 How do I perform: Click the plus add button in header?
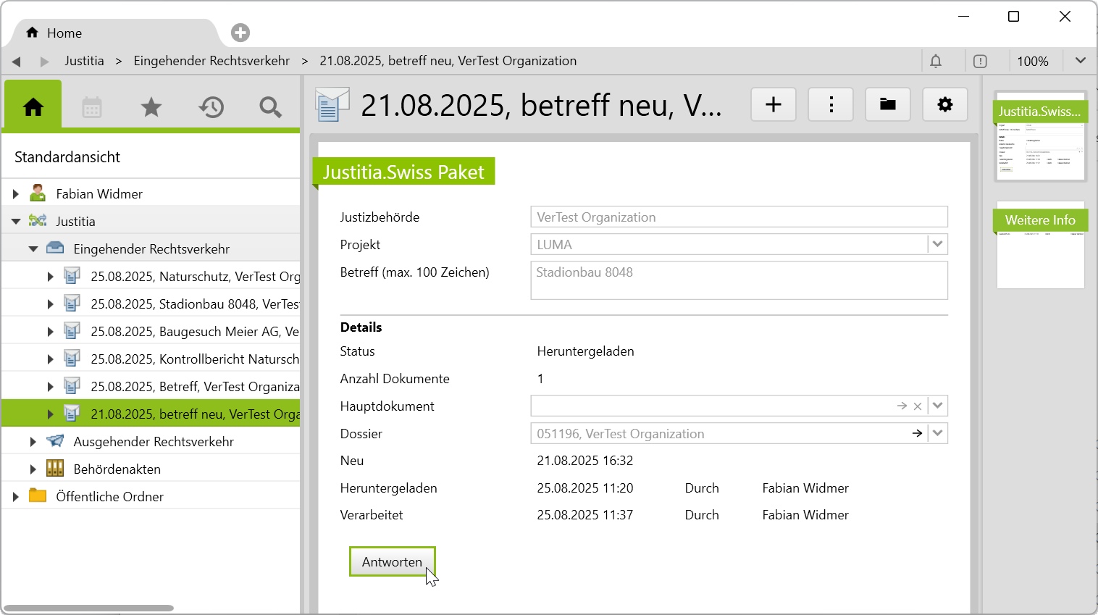coord(774,105)
